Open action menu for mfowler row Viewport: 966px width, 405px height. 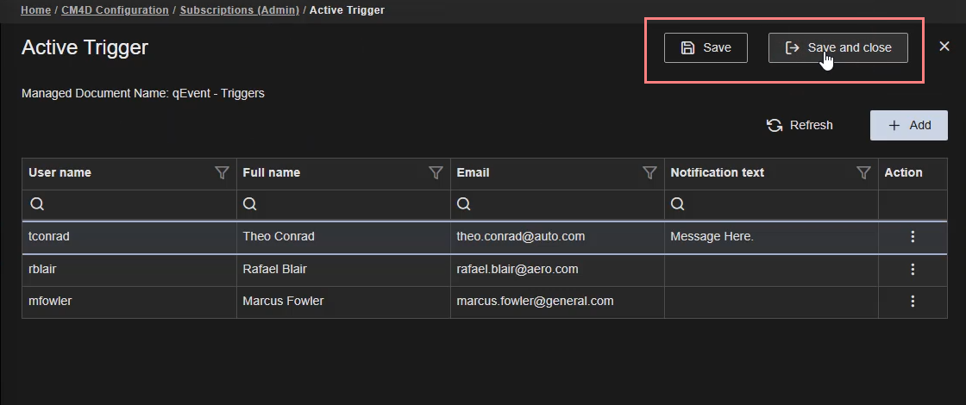(913, 302)
